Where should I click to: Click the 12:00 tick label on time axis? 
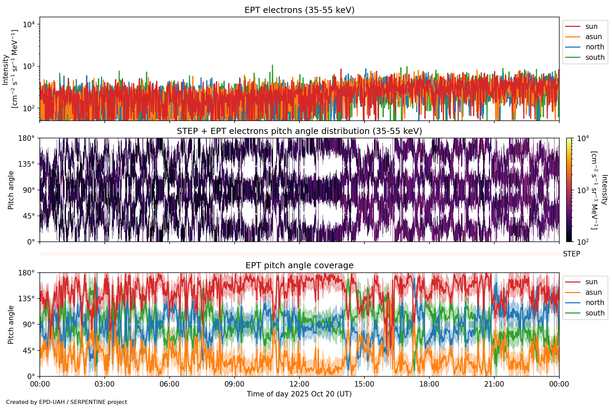coord(299,385)
